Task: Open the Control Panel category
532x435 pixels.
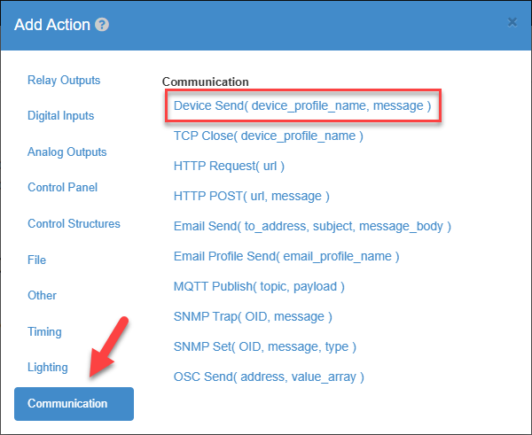Action: click(x=62, y=188)
